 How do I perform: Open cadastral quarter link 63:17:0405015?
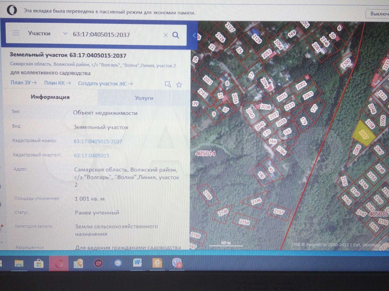[91, 156]
